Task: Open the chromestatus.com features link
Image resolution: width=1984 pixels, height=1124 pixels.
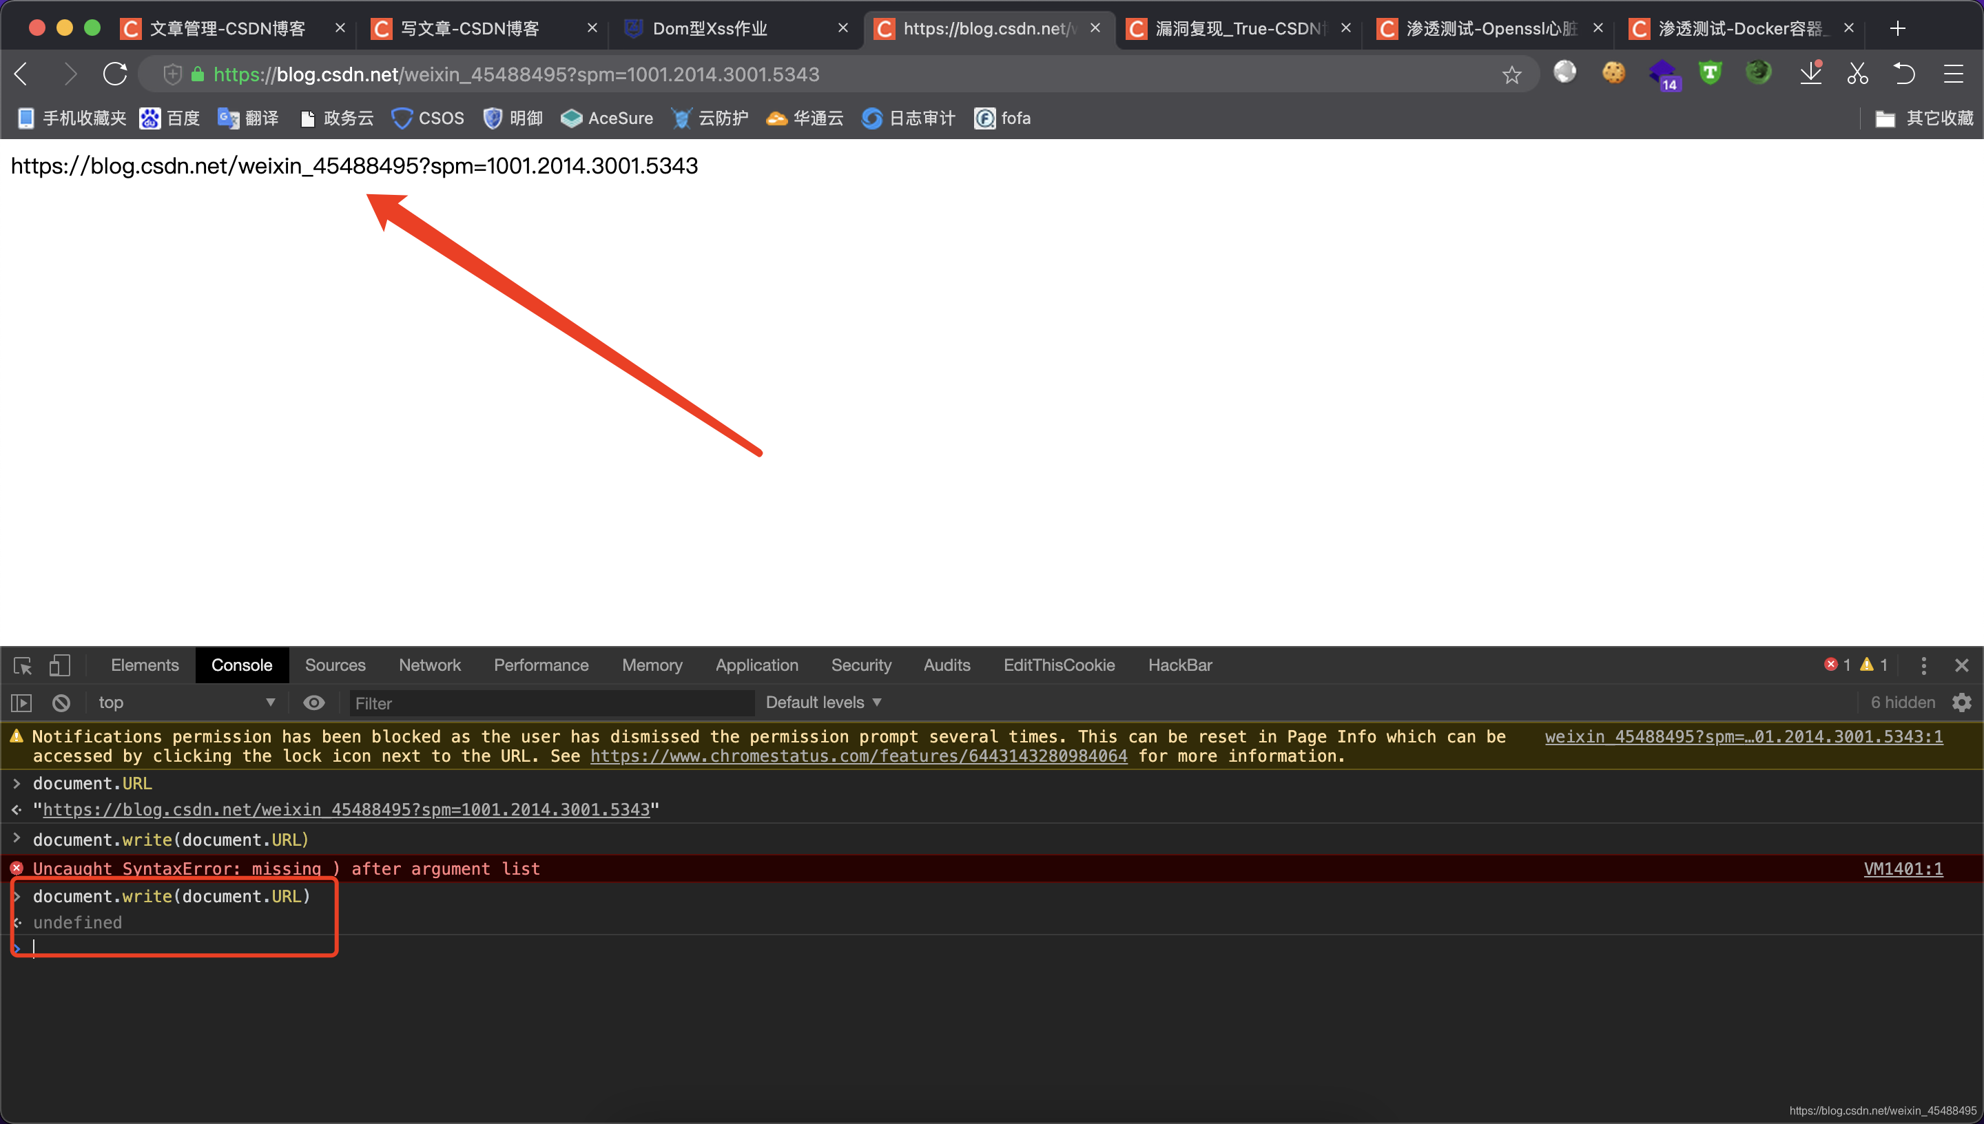Action: click(x=858, y=756)
